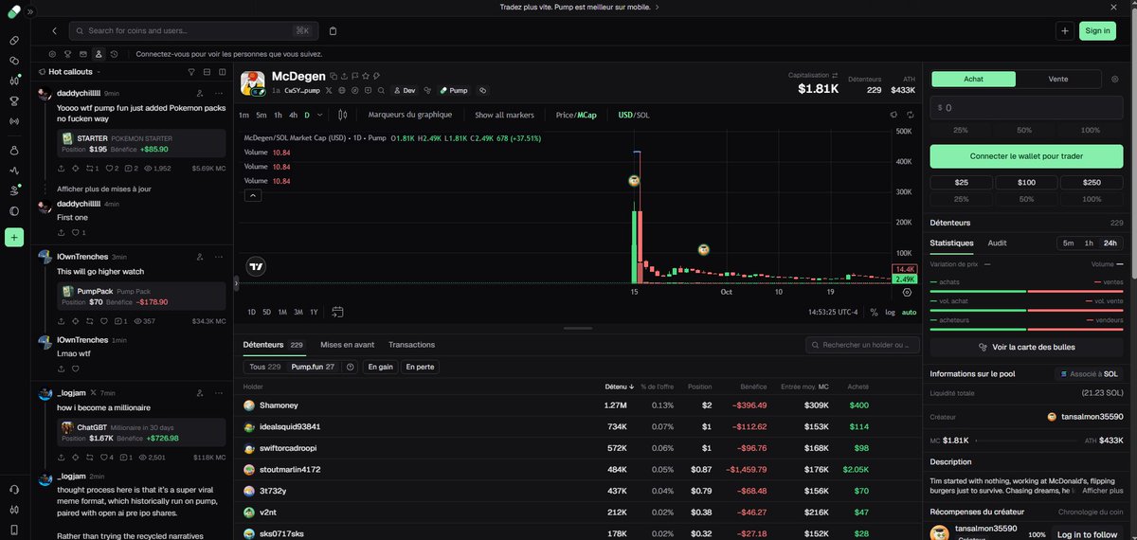Open the Audit tab

(x=997, y=243)
